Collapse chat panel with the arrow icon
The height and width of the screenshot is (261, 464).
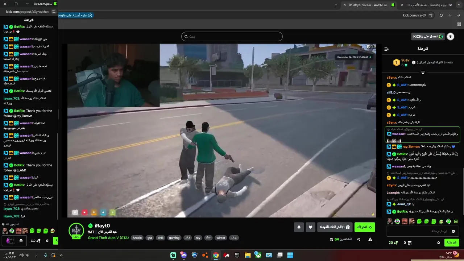coord(386,49)
